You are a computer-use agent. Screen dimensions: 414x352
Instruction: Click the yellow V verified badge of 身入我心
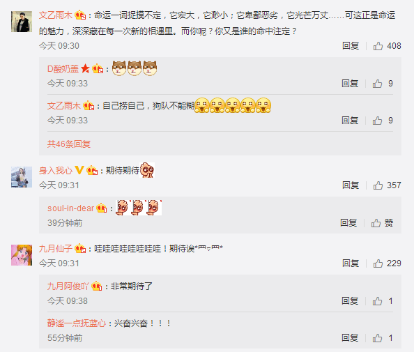pyautogui.click(x=79, y=170)
